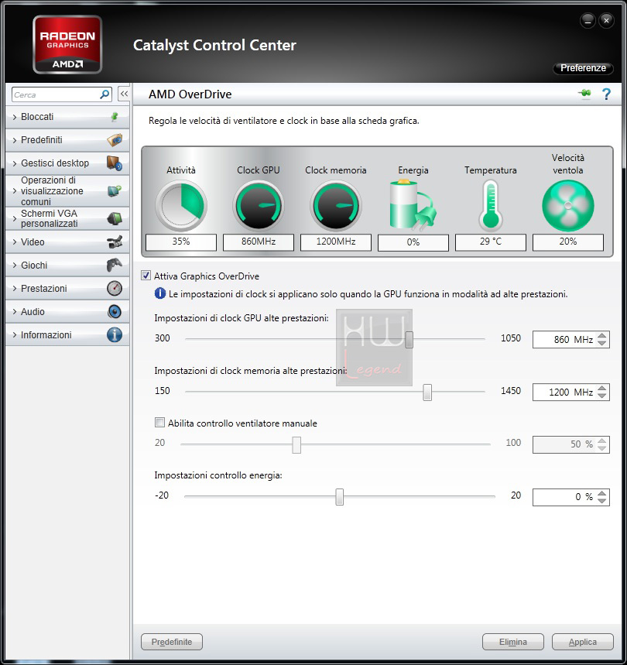Click the Clock GPU dial gauge
Viewport: 627px width, 665px height.
pos(259,206)
